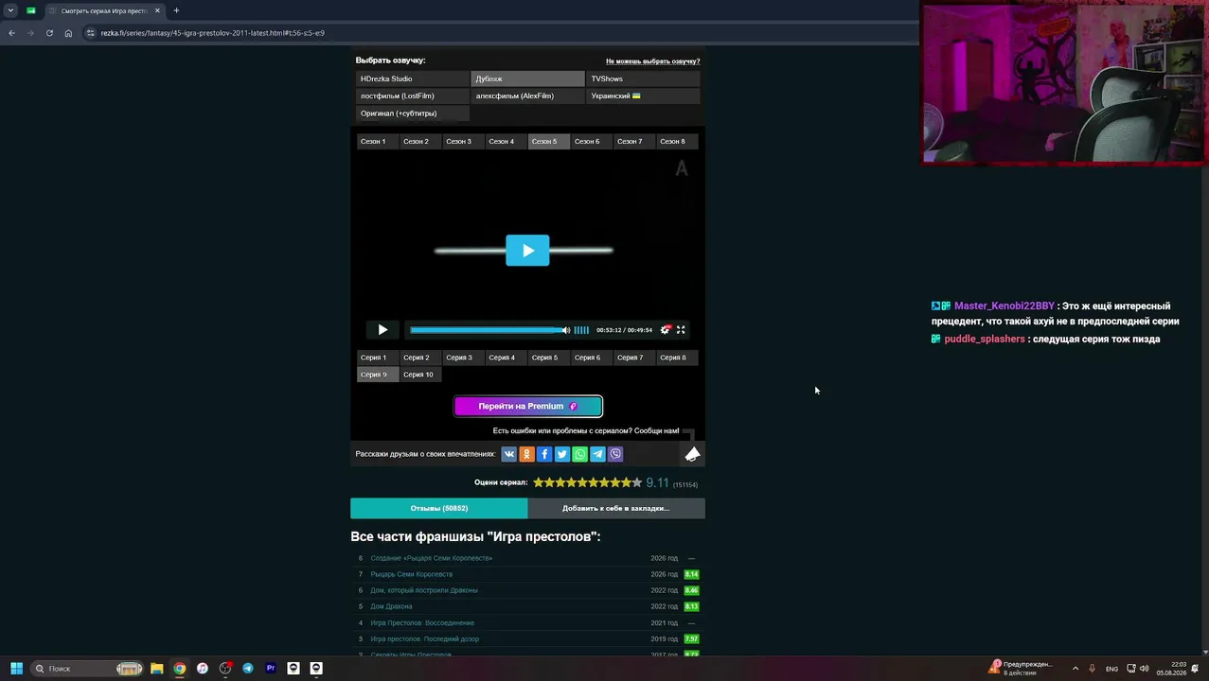The image size is (1209, 681).
Task: Open Telegram from taskbar
Action: coord(248,669)
